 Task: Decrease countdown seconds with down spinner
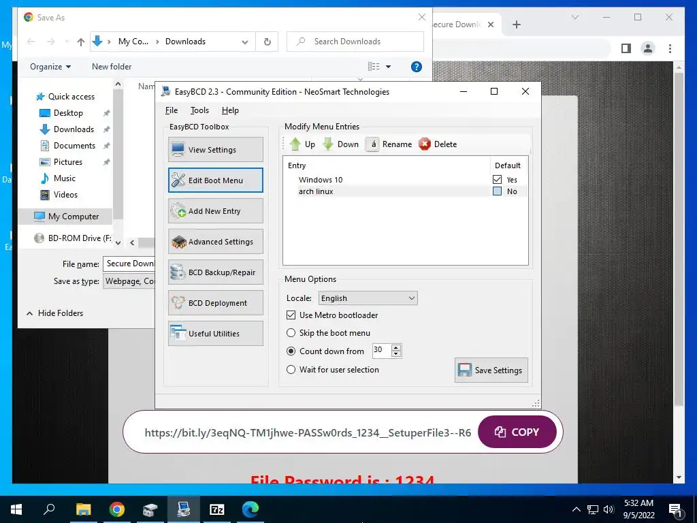396,354
